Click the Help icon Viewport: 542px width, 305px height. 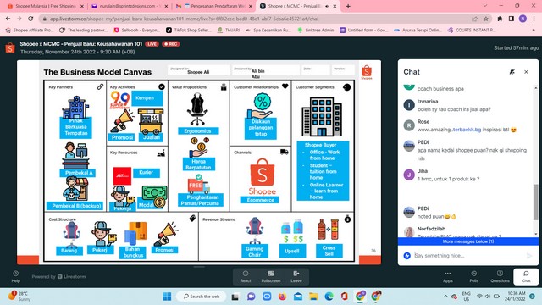[15, 277]
